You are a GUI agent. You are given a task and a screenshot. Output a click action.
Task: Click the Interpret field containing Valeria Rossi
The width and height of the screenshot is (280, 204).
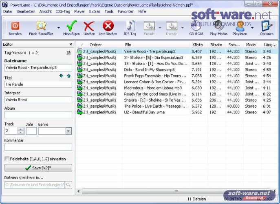[x=38, y=100]
